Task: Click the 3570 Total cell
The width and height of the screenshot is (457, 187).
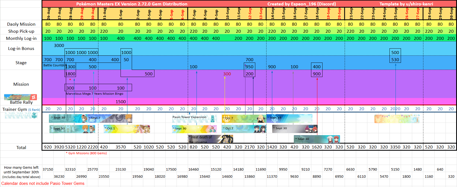Action: point(121,147)
